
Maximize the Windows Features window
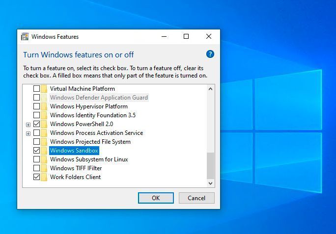pos(186,37)
